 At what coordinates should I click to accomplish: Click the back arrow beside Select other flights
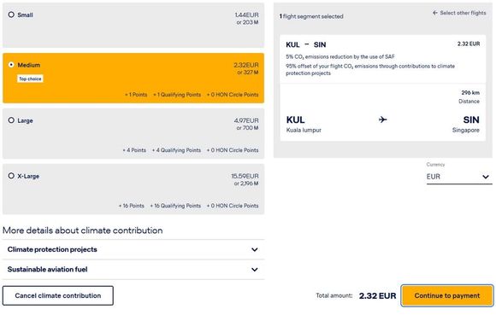435,13
